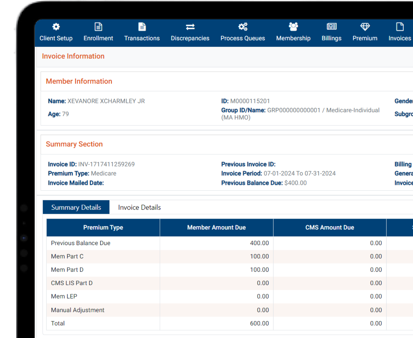Click the Previous Invoice ID label
The height and width of the screenshot is (338, 413).
click(248, 164)
